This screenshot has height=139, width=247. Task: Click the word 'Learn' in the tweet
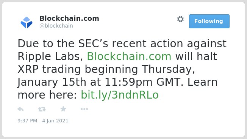tap(202, 82)
